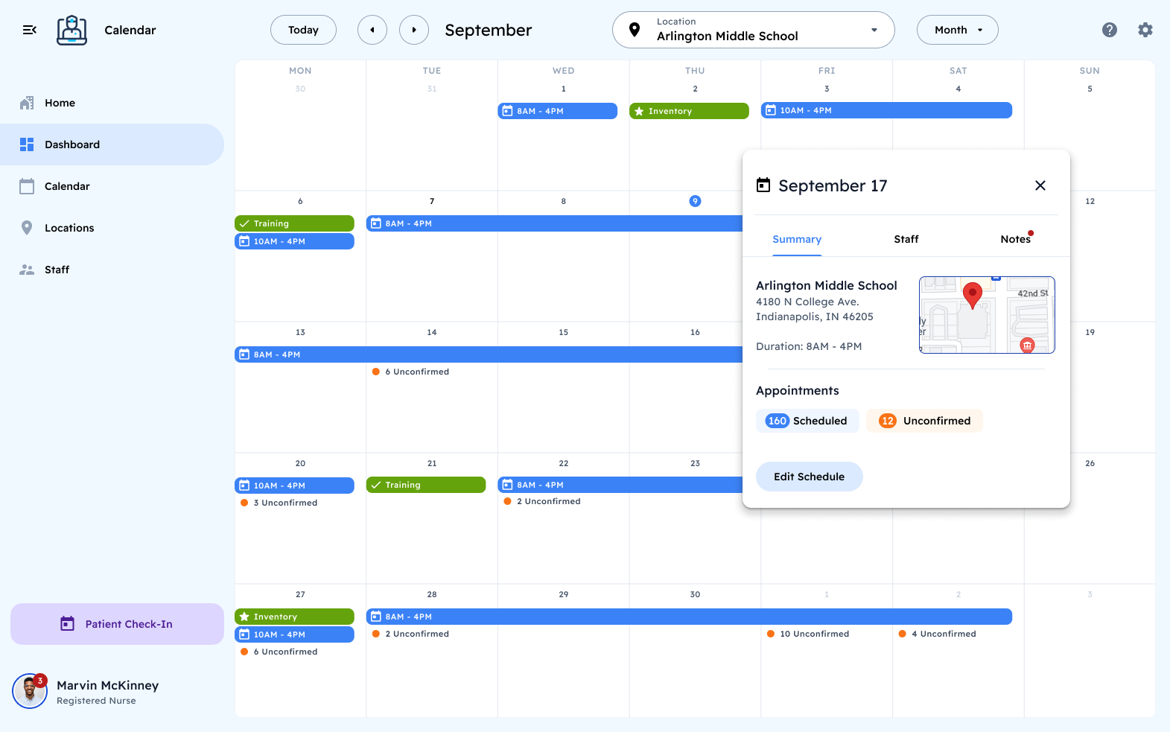This screenshot has height=732, width=1170.
Task: Switch to the Staff tab in popup
Action: [906, 239]
